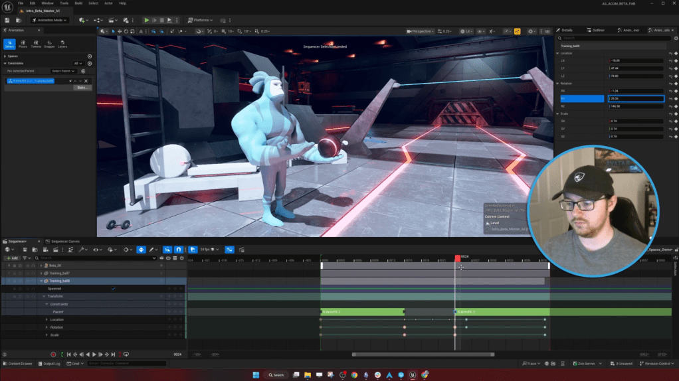This screenshot has width=679, height=381.
Task: Open the Build menu
Action: (79, 3)
